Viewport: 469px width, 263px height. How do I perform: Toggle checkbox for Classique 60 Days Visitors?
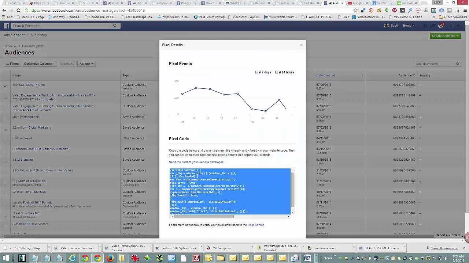[x=5, y=225]
